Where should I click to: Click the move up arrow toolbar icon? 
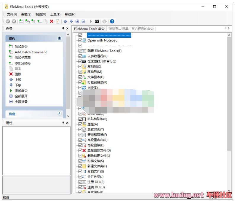click(65, 21)
